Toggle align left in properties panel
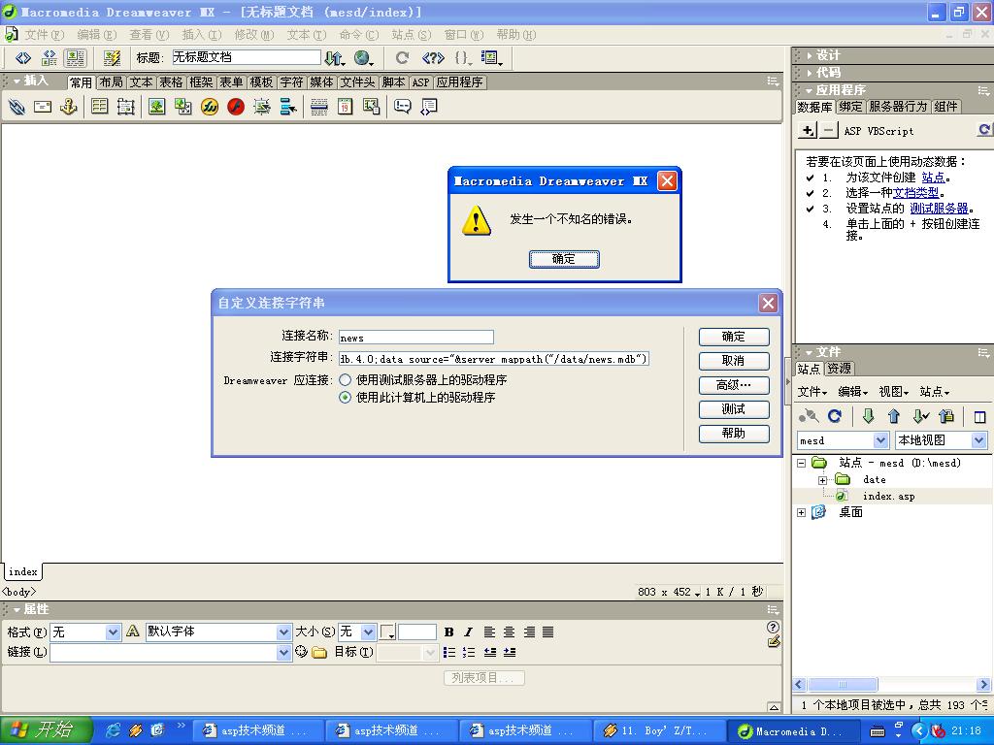 (489, 632)
